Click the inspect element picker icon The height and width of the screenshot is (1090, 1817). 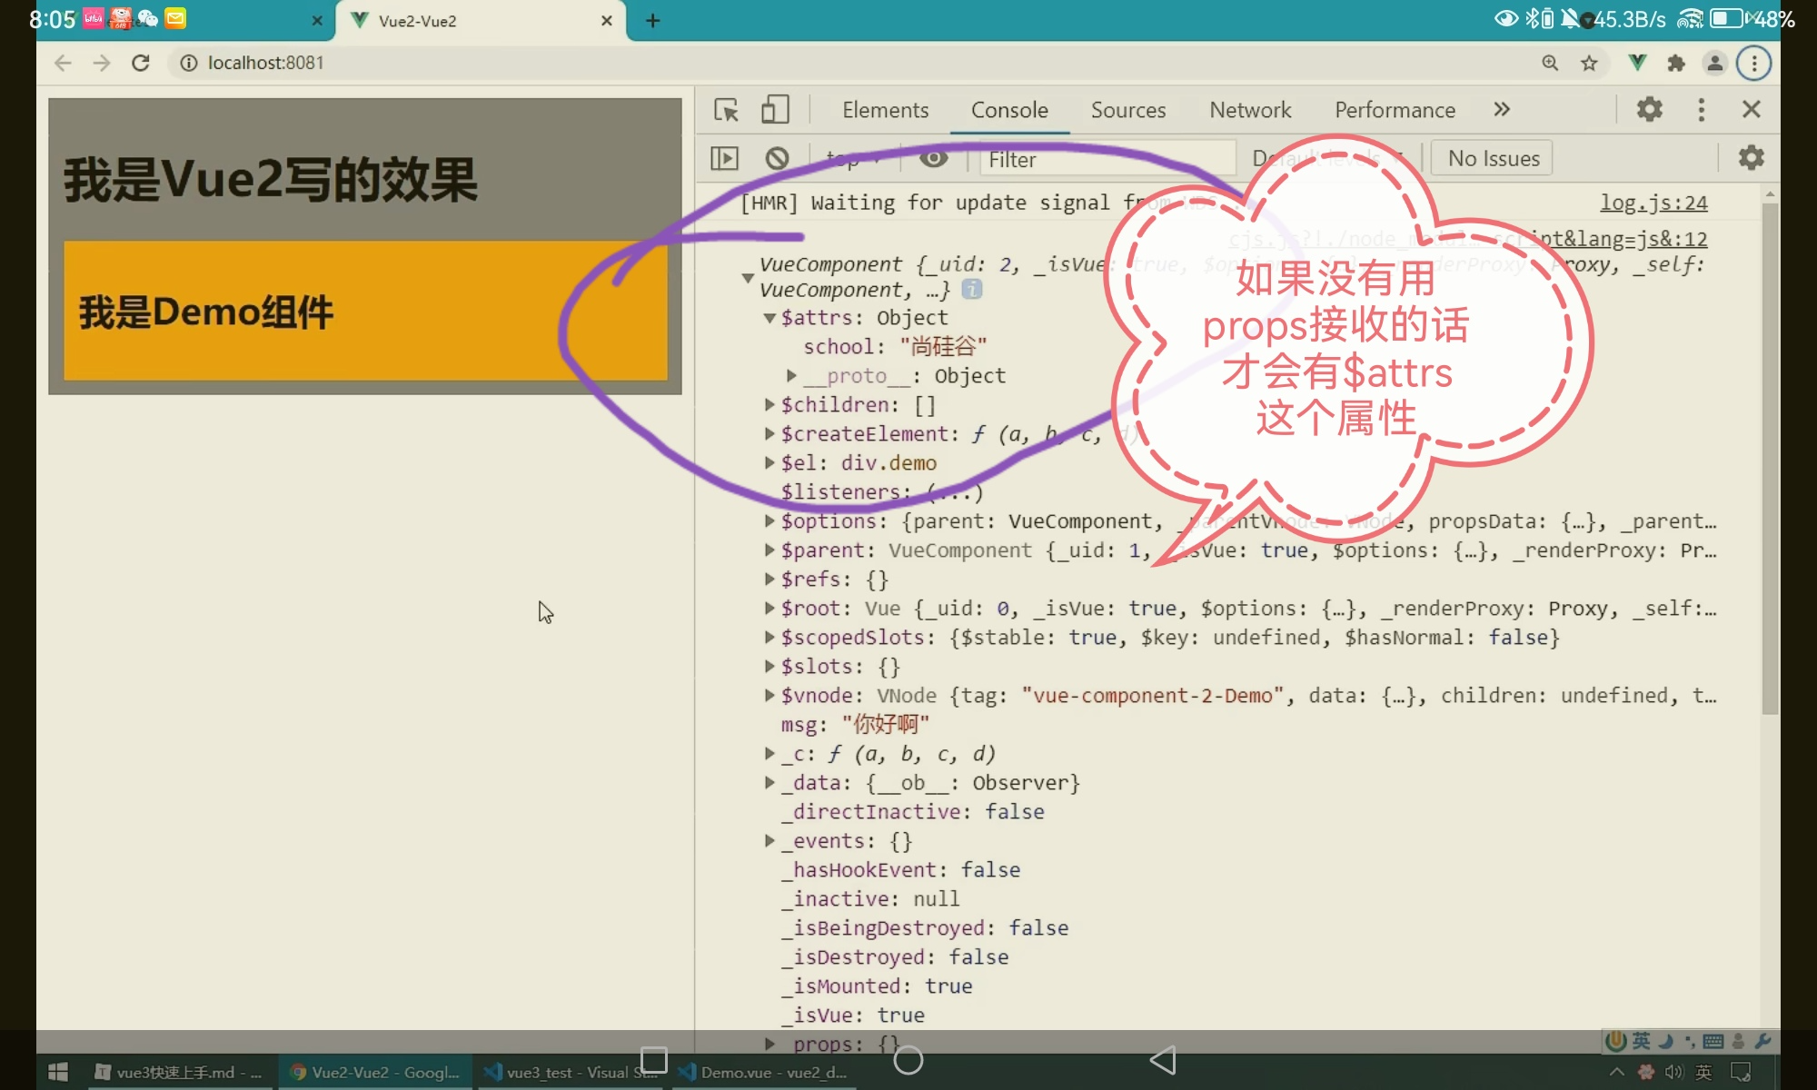(726, 110)
